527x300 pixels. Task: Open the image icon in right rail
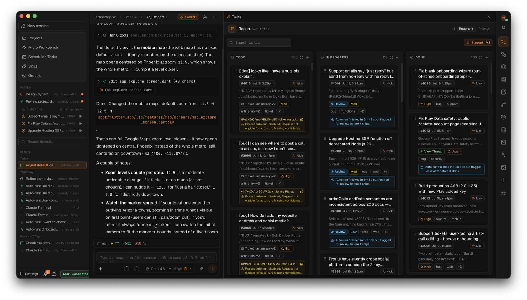pyautogui.click(x=504, y=167)
